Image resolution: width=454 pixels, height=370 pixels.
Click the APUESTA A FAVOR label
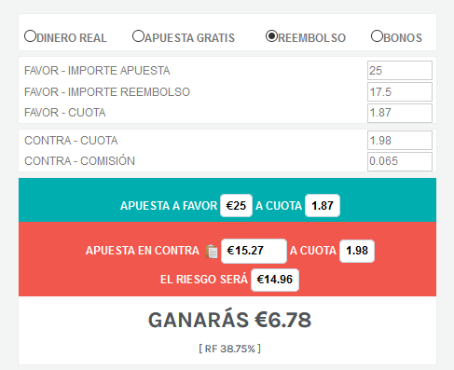pos(169,206)
